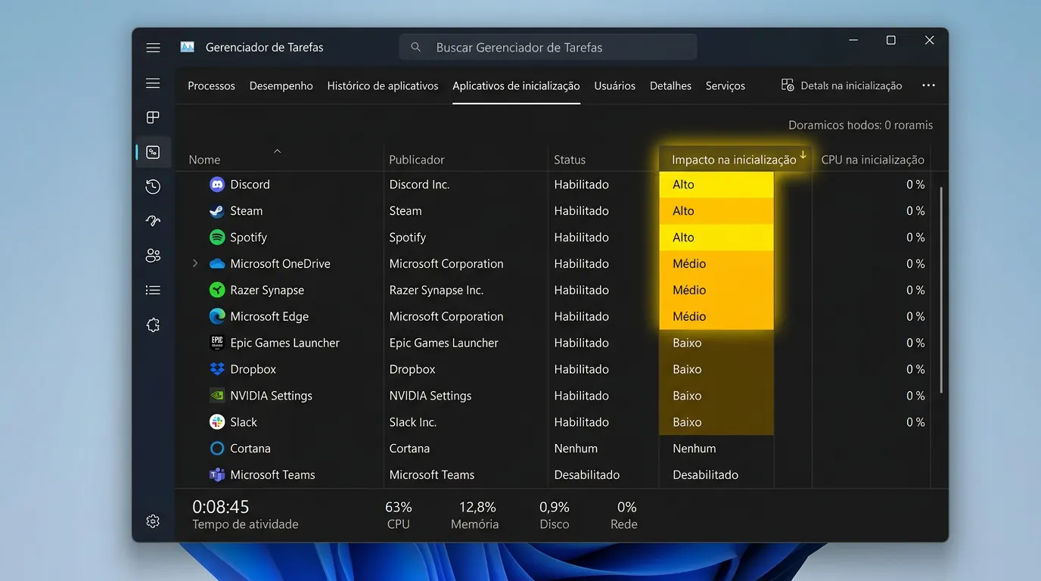Sort by Impacto na inicialização column header
1041x581 pixels.
pos(734,160)
